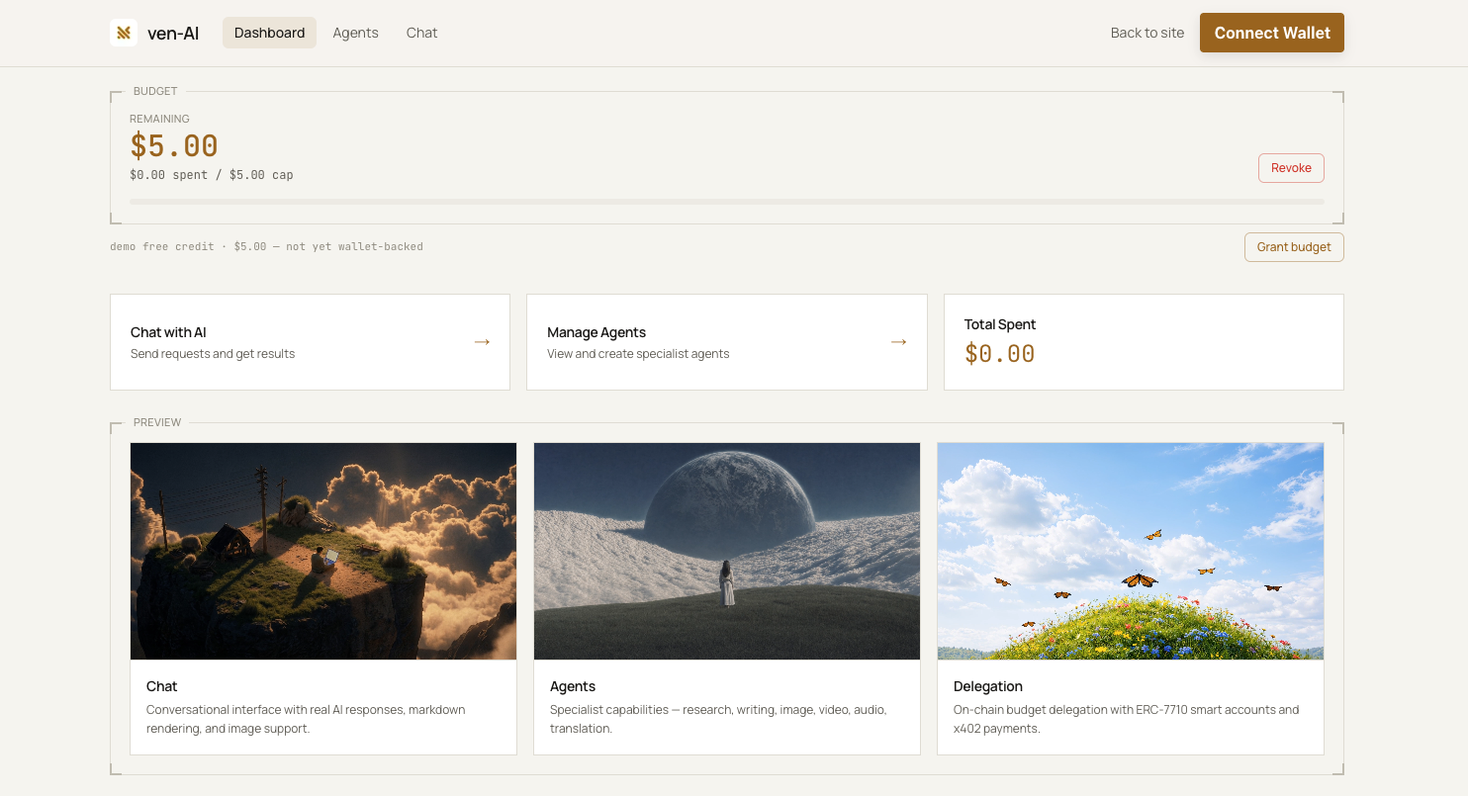Click the Grant budget button
The image size is (1468, 796).
(1294, 247)
